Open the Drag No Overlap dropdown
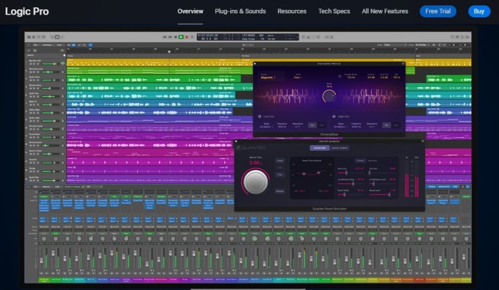 point(422,45)
